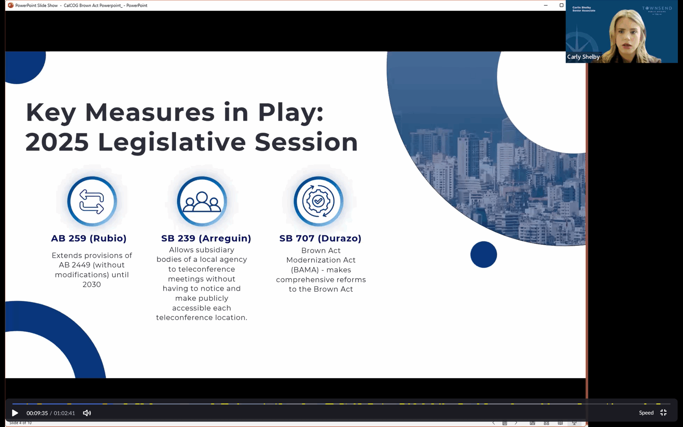Click the SB 707 gear checkmark icon
The image size is (683, 427).
pos(319,201)
